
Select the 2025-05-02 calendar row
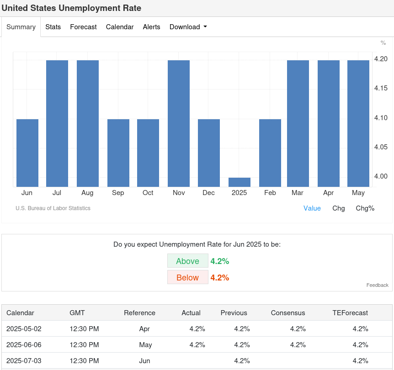tap(24, 328)
